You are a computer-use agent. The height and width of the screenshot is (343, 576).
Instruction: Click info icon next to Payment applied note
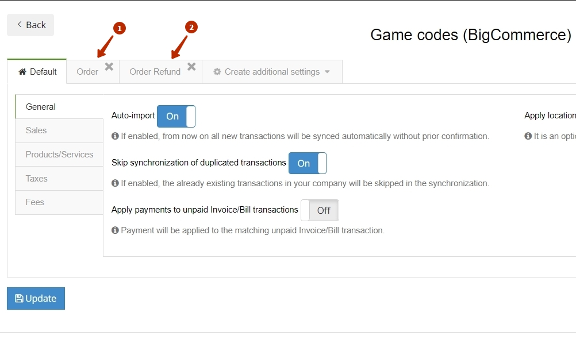click(115, 230)
